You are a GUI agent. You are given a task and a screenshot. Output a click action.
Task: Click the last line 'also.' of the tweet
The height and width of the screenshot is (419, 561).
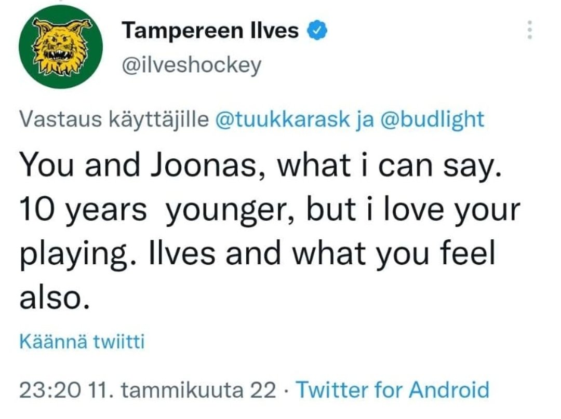(54, 298)
